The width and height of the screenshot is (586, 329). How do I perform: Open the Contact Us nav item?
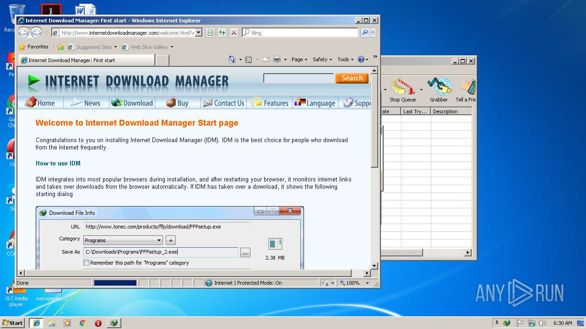click(223, 103)
